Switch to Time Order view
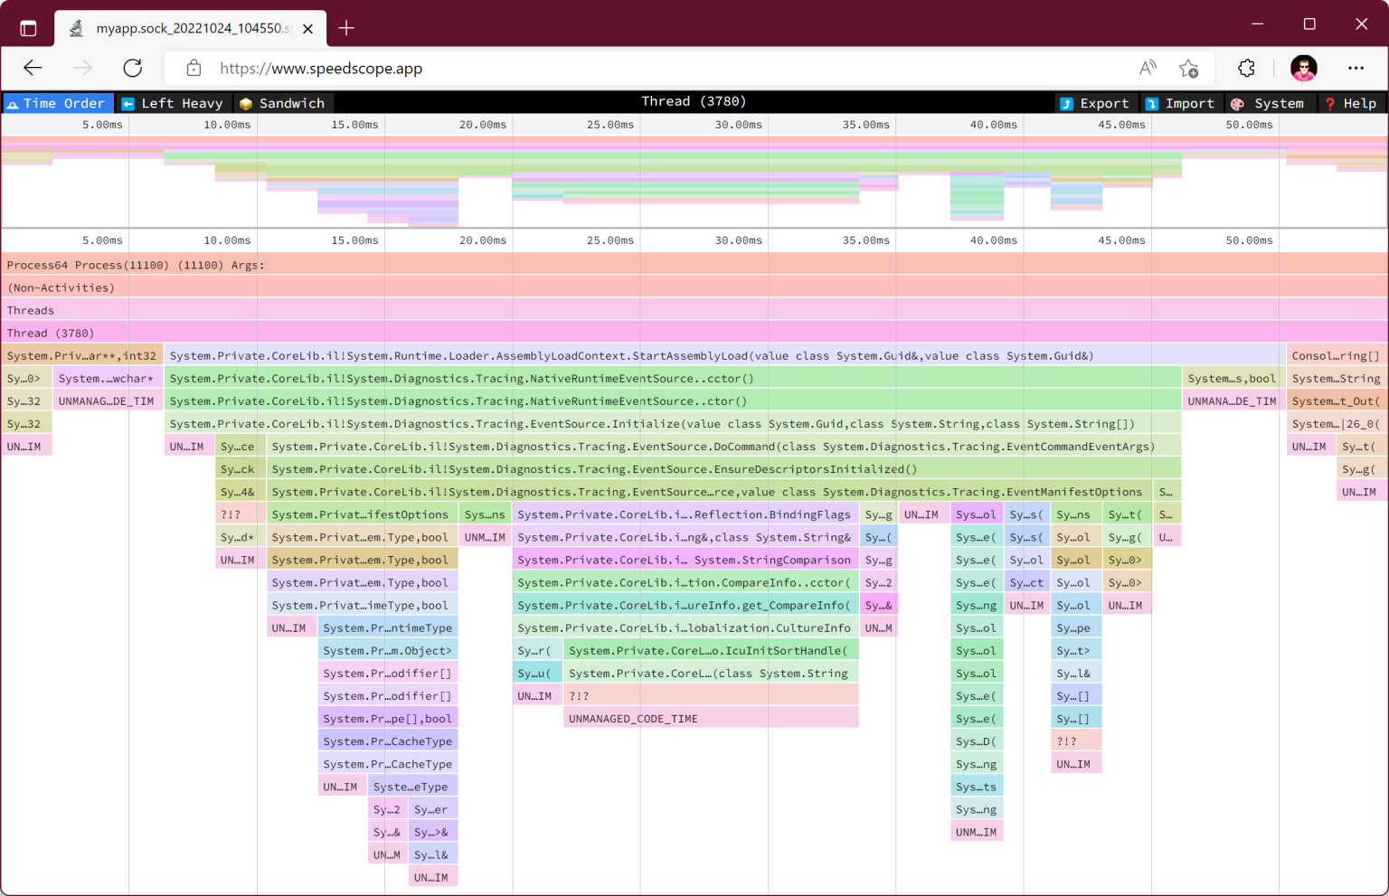1389x896 pixels. 58,103
